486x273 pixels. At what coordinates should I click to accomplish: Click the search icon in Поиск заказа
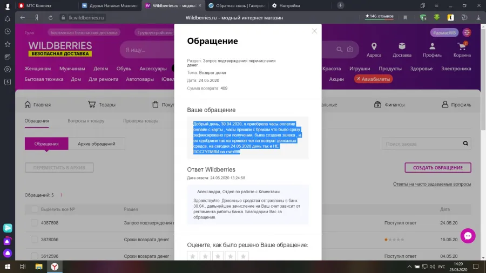[465, 144]
